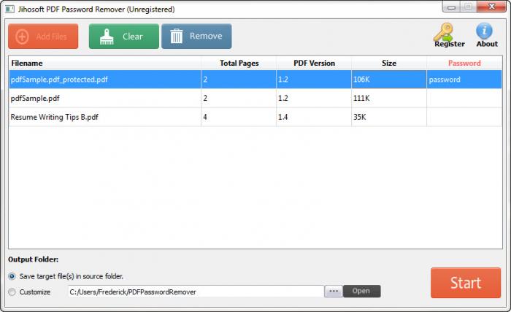Screen dimensions: 511x312
Task: Select the Customize output folder option
Action: coord(12,292)
